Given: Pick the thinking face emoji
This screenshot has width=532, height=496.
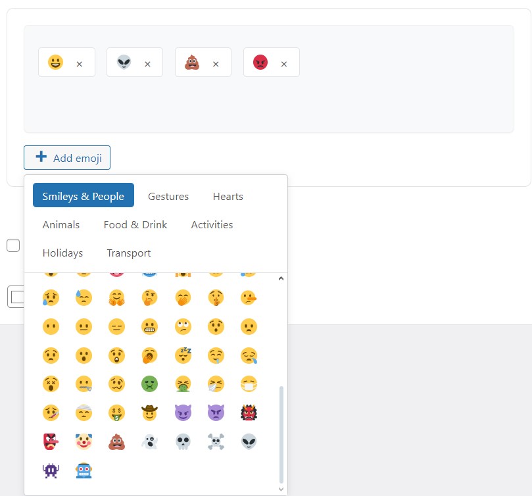Looking at the screenshot, I should pyautogui.click(x=149, y=298).
